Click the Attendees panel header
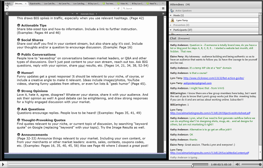This screenshot has height=168, width=263. point(215,5)
